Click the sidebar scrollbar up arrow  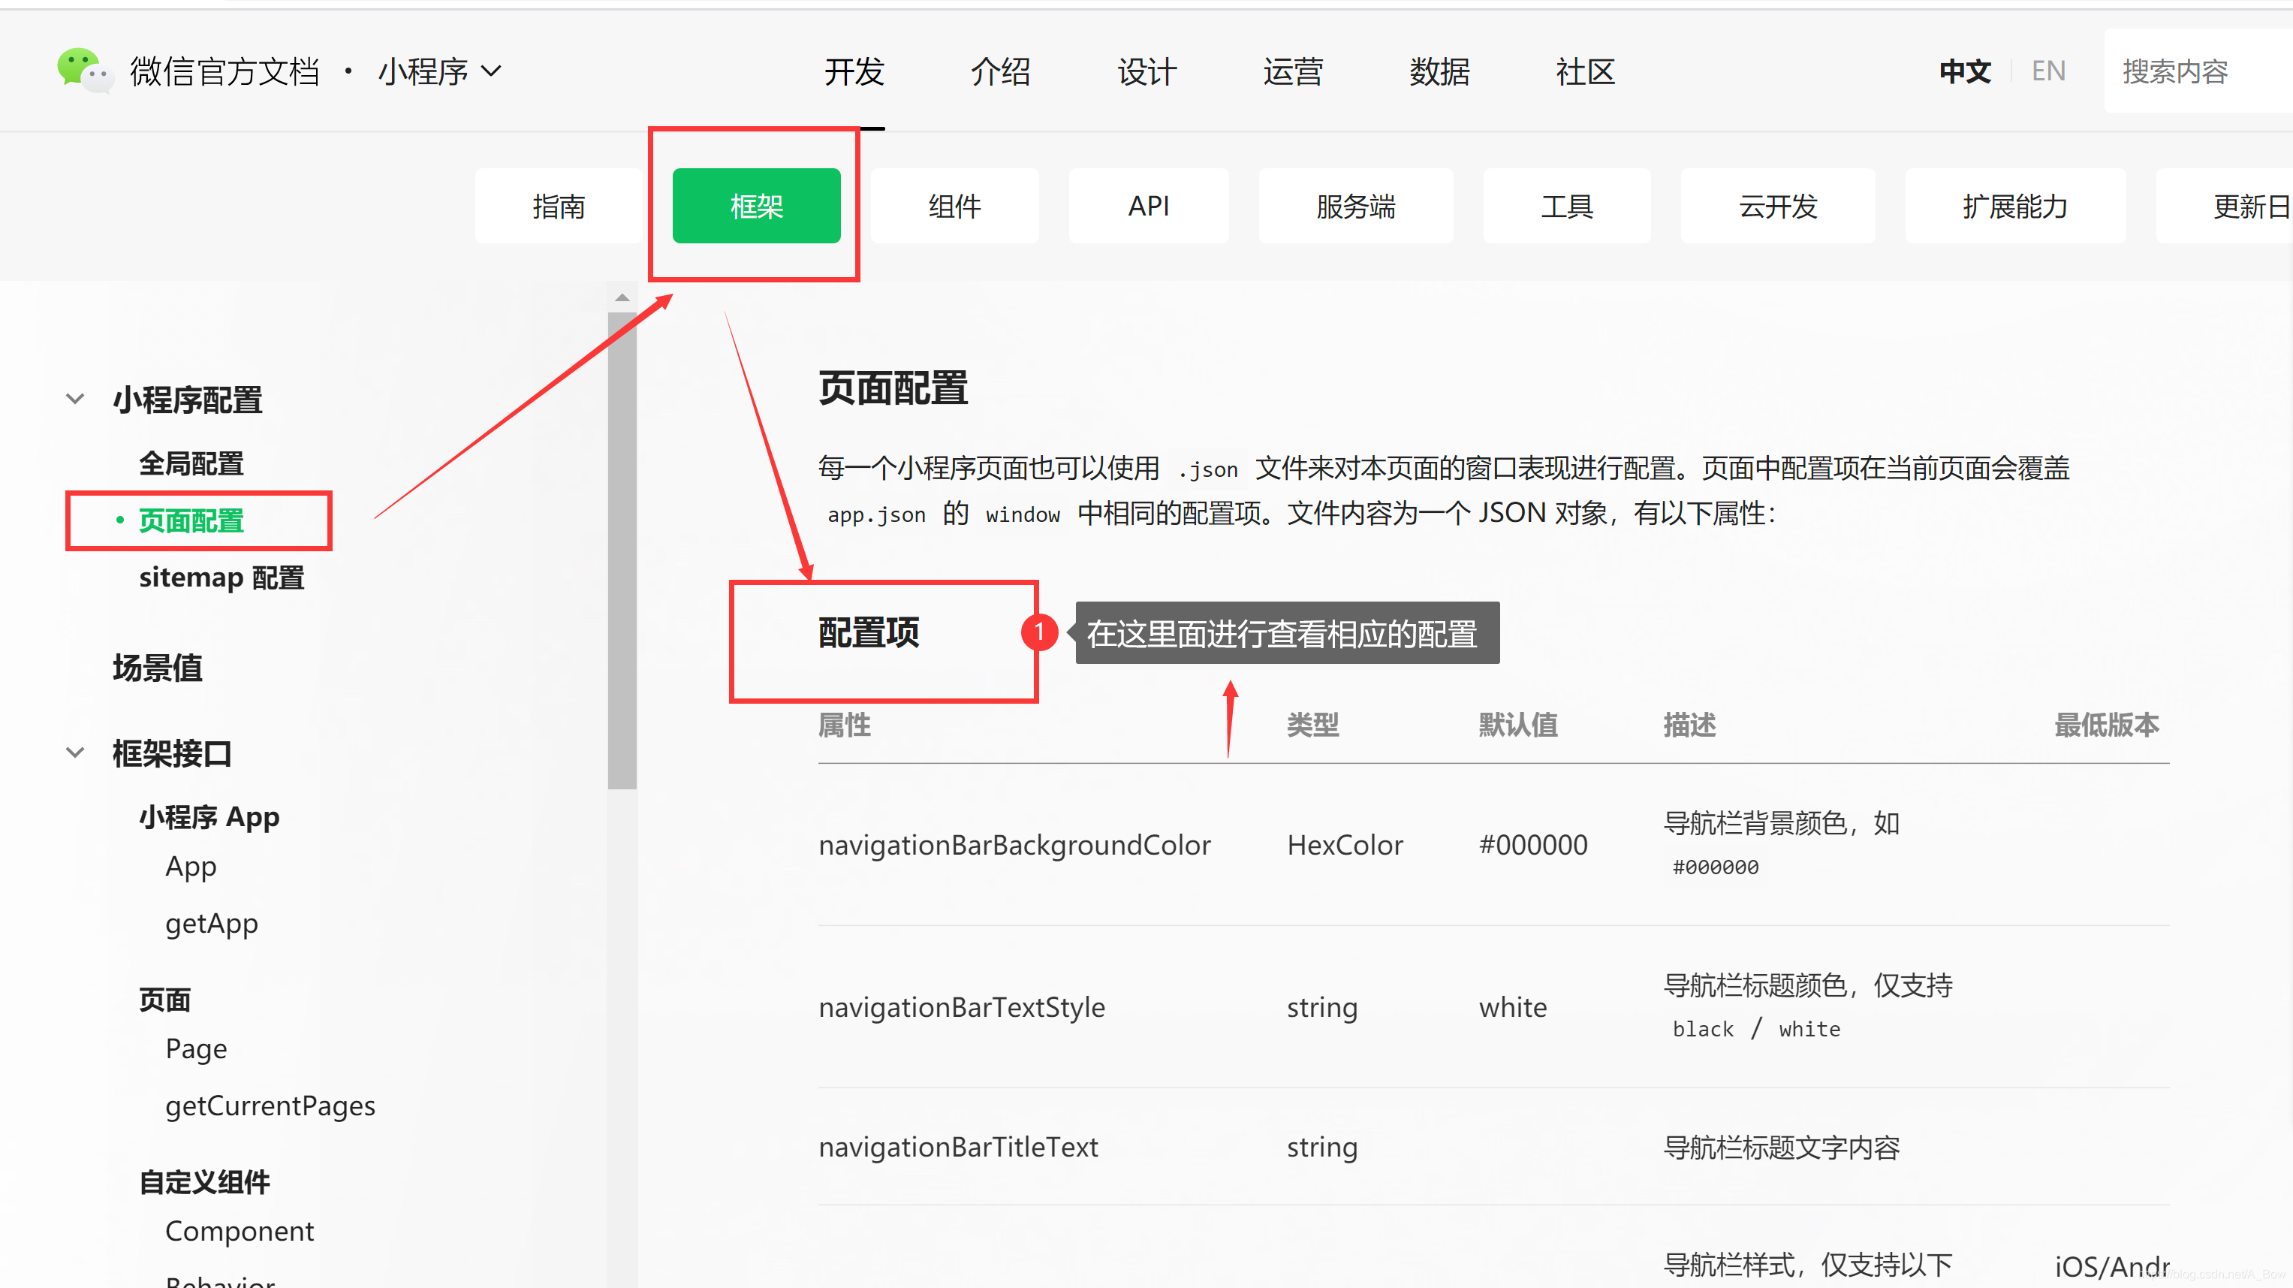(x=622, y=297)
